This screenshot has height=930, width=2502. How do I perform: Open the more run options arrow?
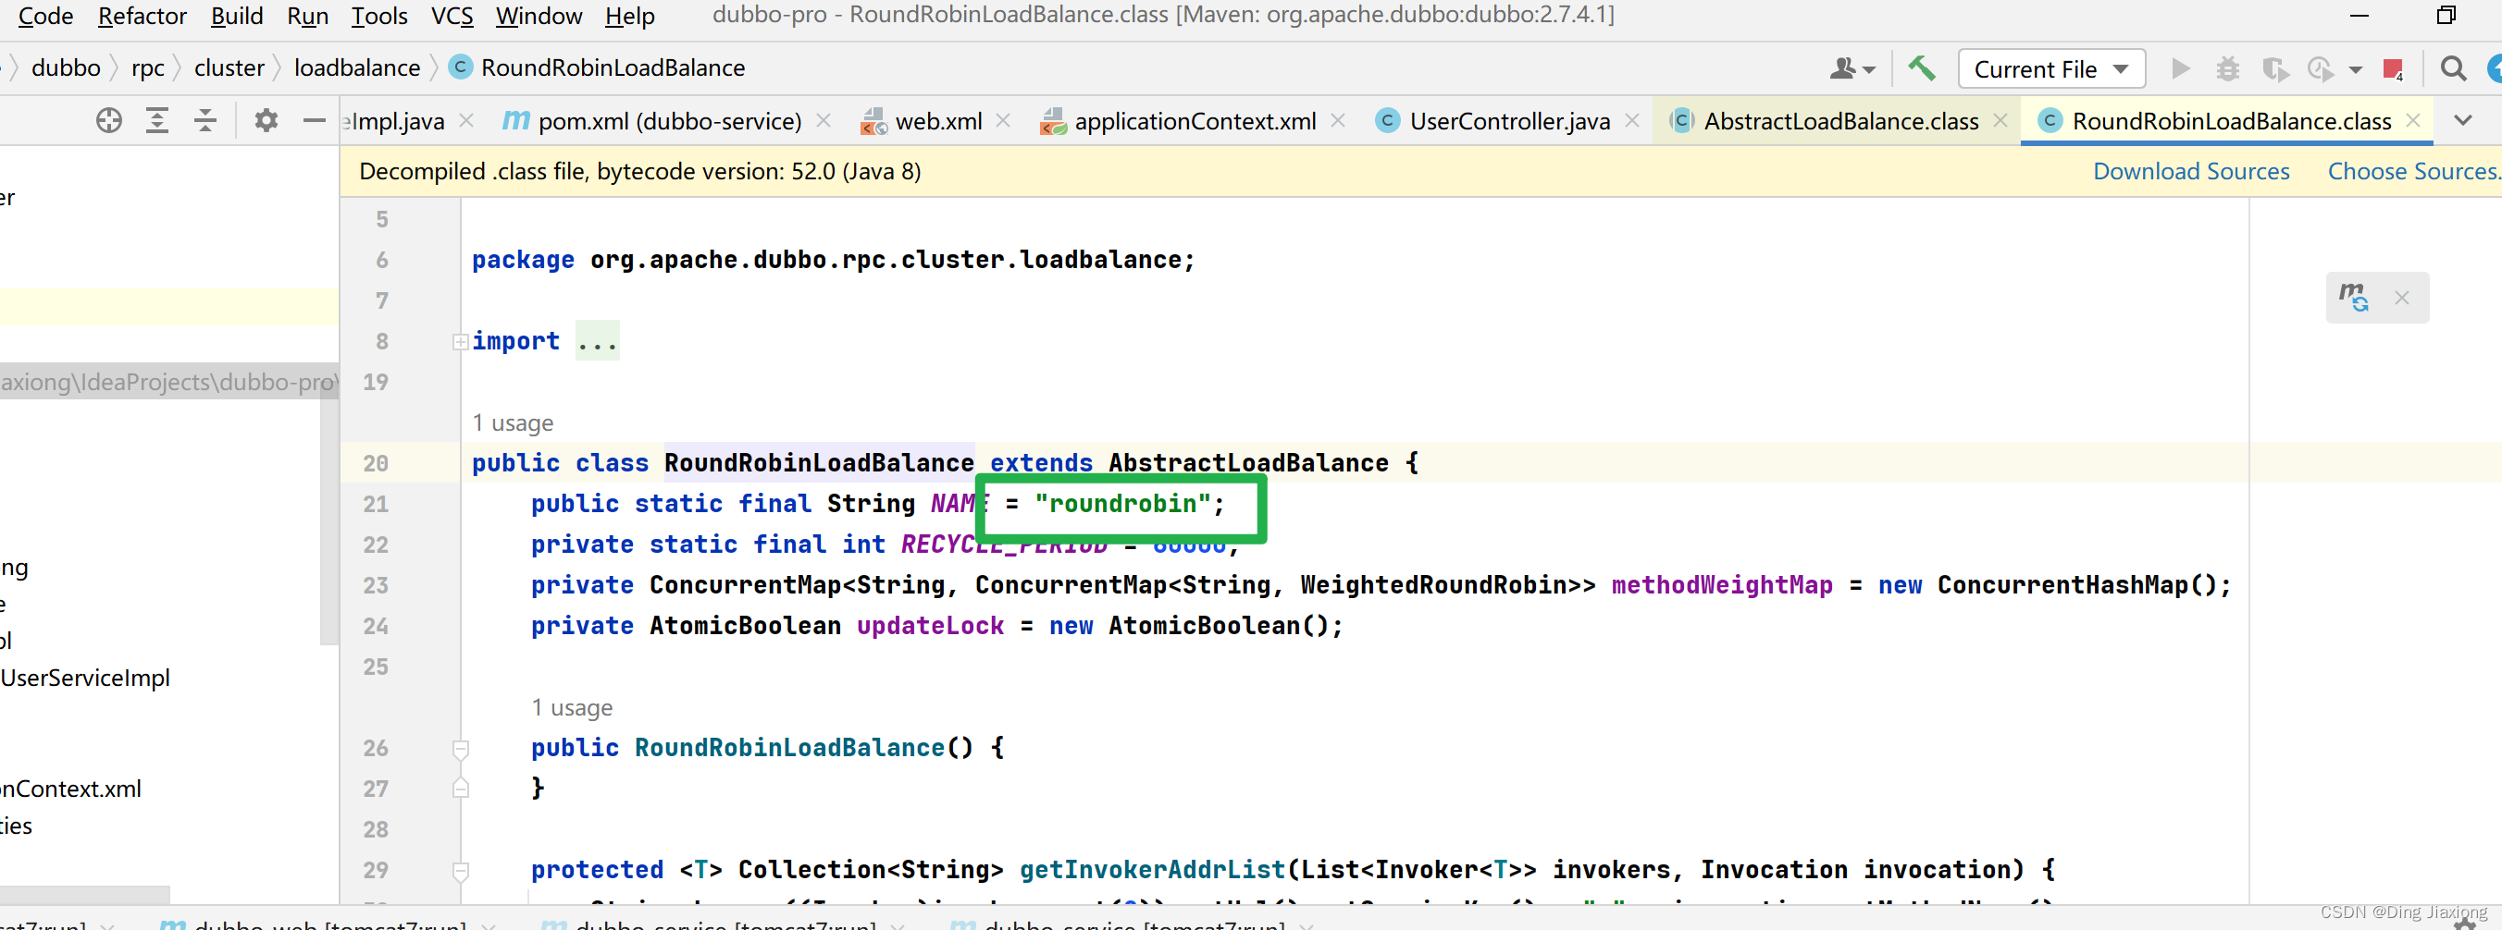2355,70
